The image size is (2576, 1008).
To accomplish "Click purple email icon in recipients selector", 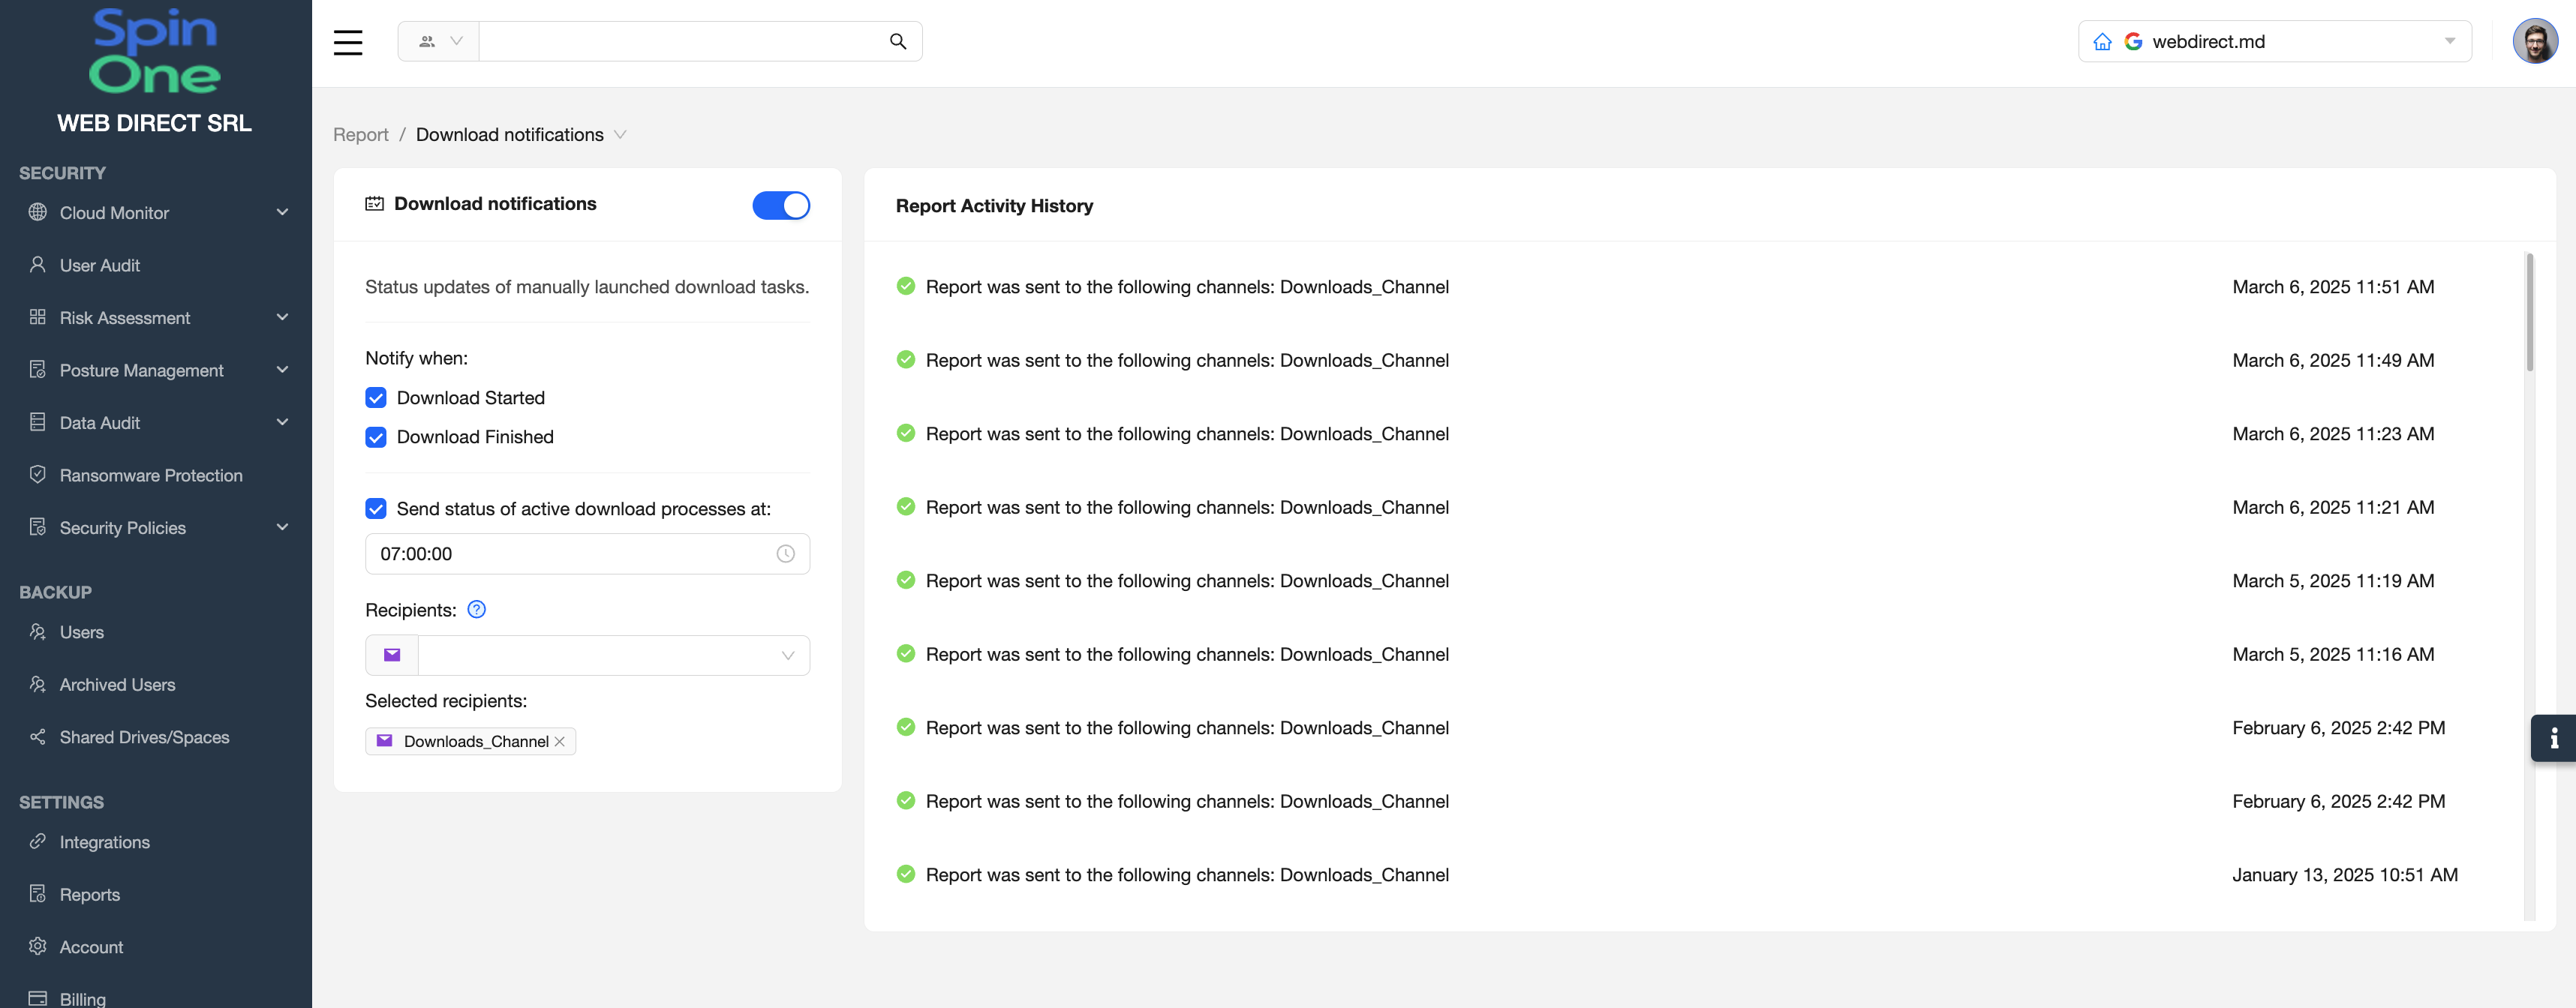I will point(392,655).
